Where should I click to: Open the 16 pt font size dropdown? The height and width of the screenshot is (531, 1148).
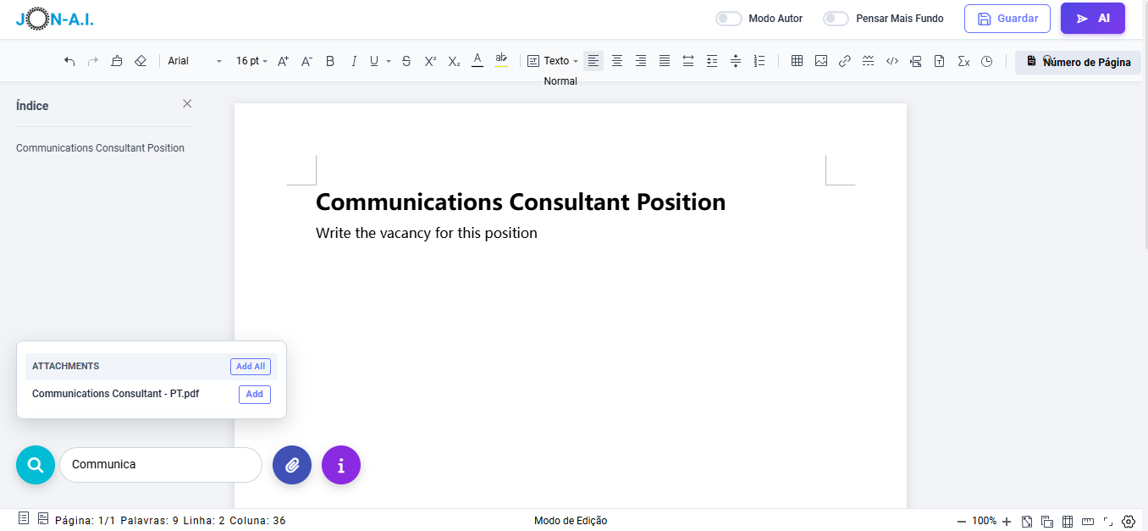251,61
